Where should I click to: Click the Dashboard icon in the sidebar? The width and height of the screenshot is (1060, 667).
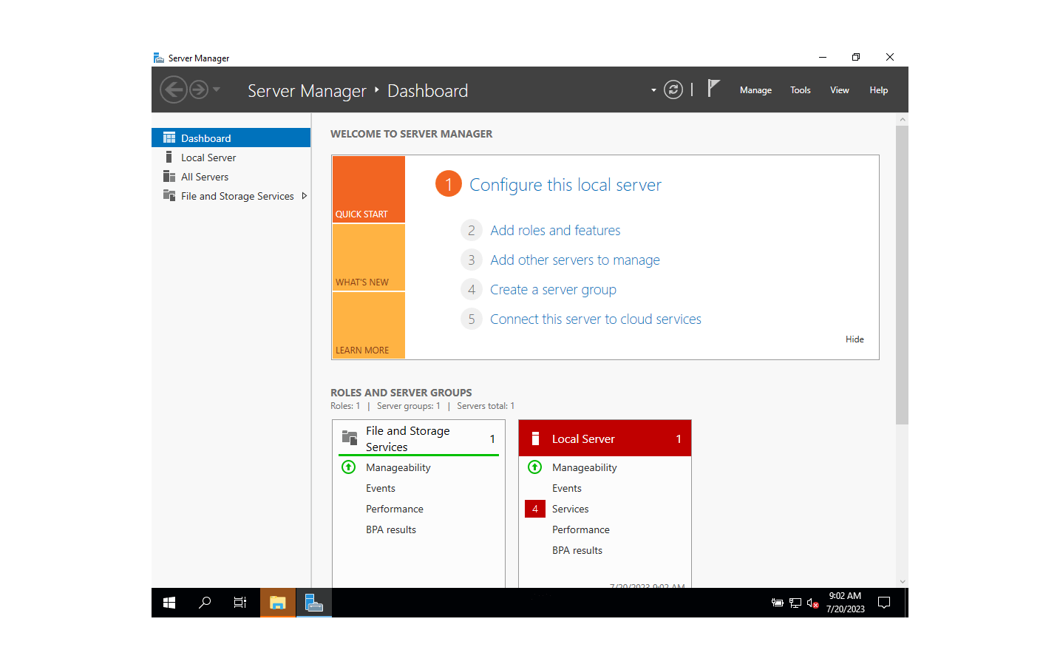pyautogui.click(x=169, y=138)
